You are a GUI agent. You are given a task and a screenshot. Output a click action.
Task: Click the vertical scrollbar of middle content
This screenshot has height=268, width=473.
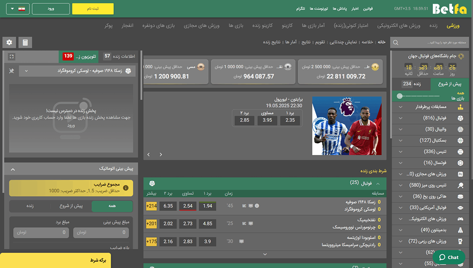[141, 75]
